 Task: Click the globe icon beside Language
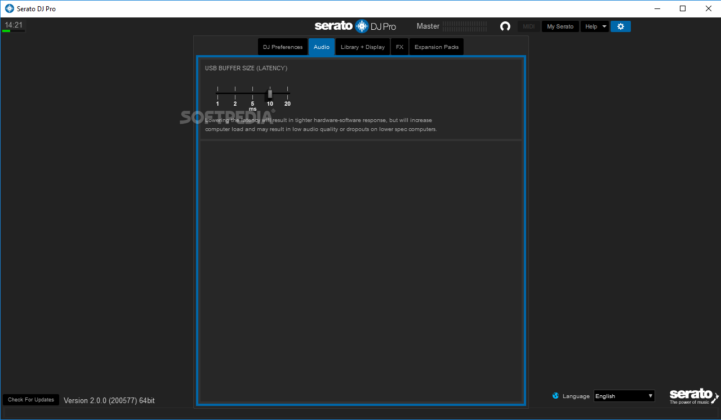tap(556, 396)
